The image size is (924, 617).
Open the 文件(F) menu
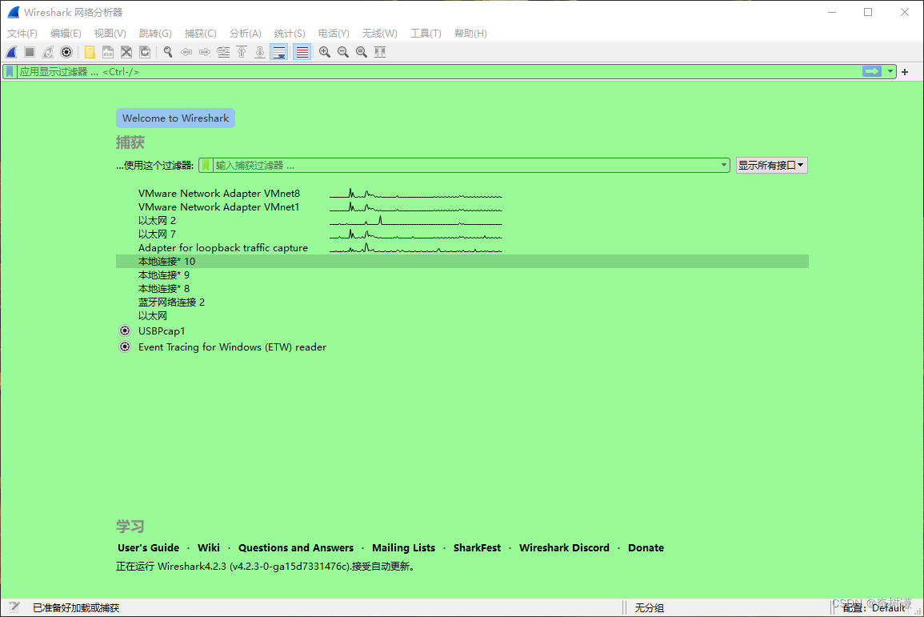pos(22,33)
